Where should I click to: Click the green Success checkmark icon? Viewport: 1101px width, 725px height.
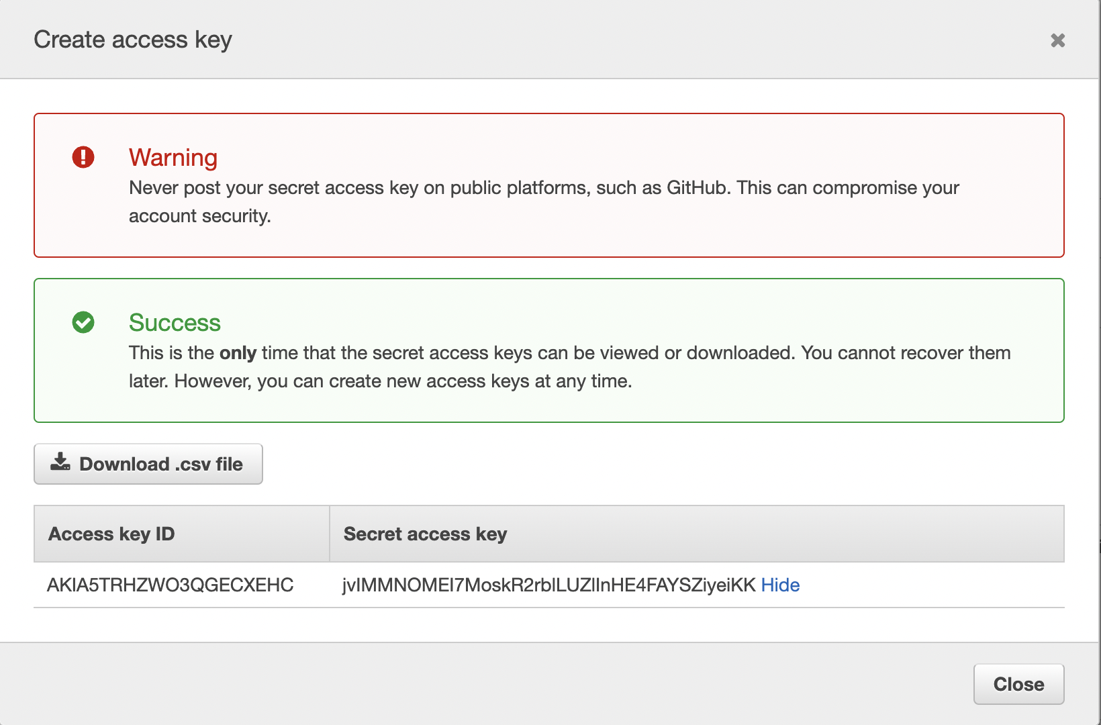click(83, 322)
